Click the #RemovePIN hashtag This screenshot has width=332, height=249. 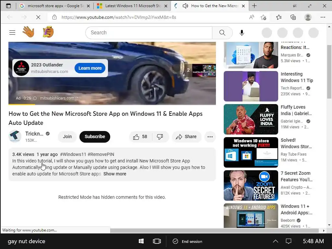(x=101, y=154)
